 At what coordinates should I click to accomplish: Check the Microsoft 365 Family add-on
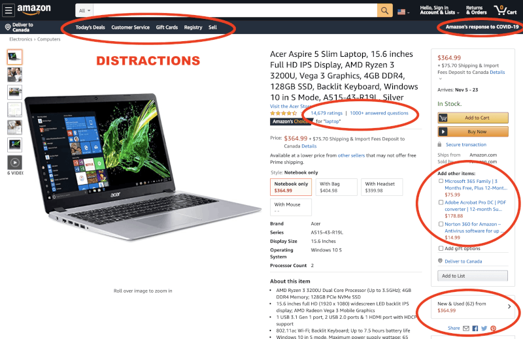[441, 181]
